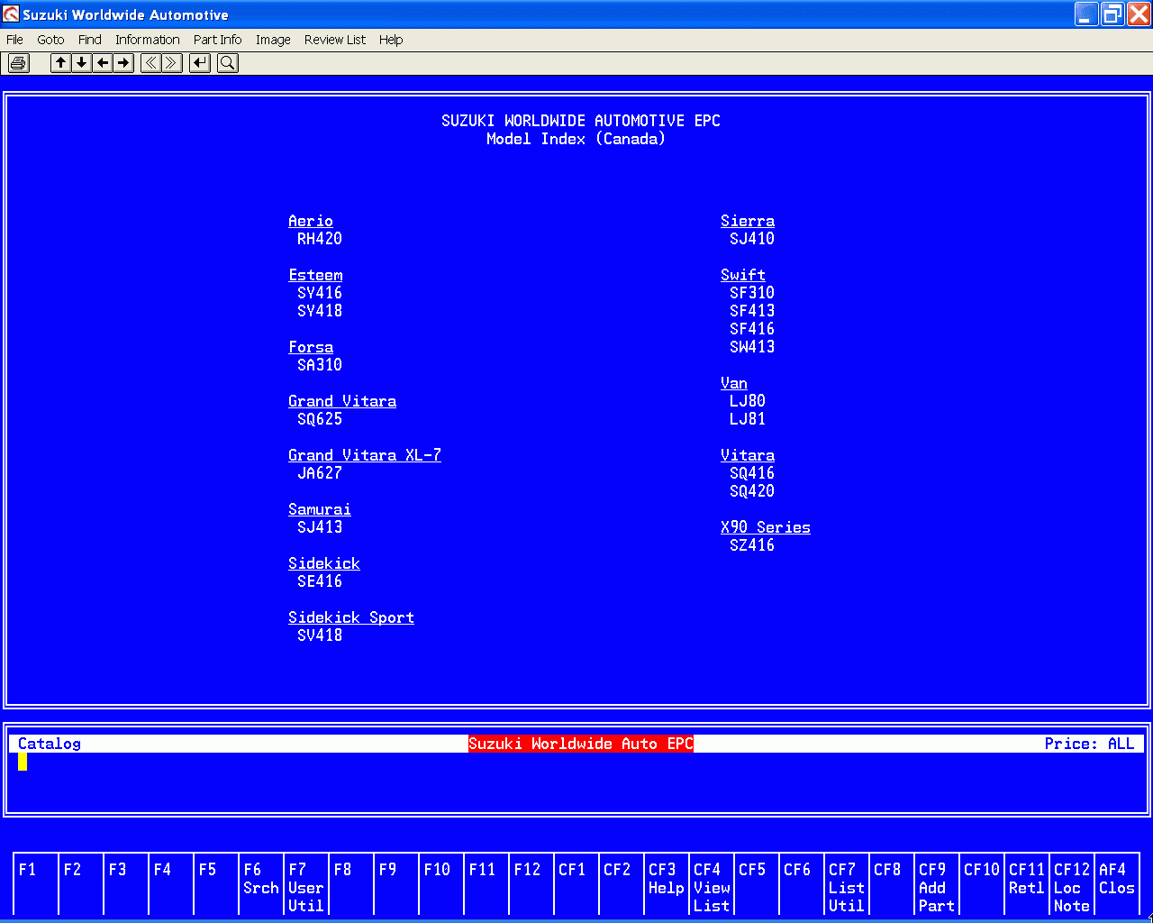Choose model code SQ625
This screenshot has width=1153, height=923.
[320, 419]
